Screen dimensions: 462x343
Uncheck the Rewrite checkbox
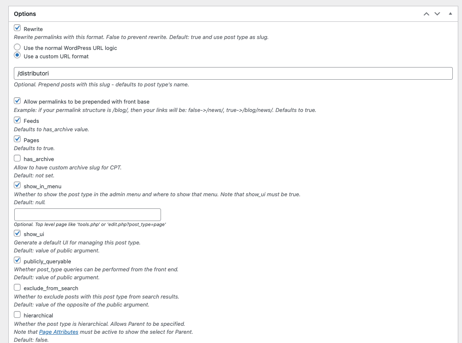(x=17, y=28)
